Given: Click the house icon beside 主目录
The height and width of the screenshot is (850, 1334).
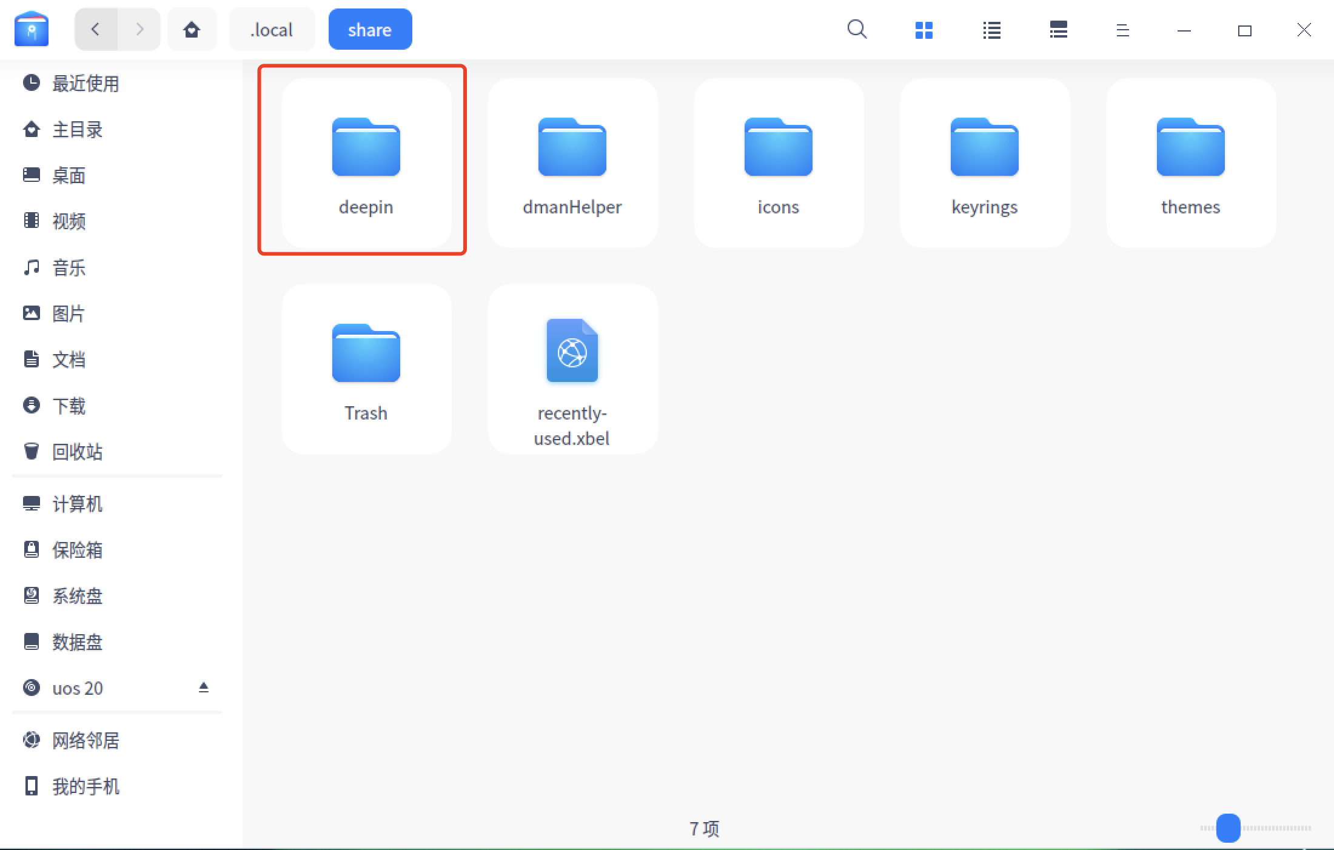Looking at the screenshot, I should coord(32,129).
